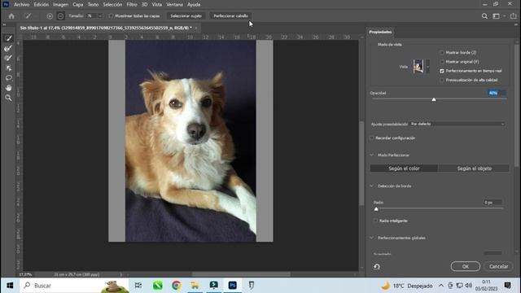The image size is (521, 293).
Task: Click the Opacidad percentage field
Action: click(x=497, y=93)
